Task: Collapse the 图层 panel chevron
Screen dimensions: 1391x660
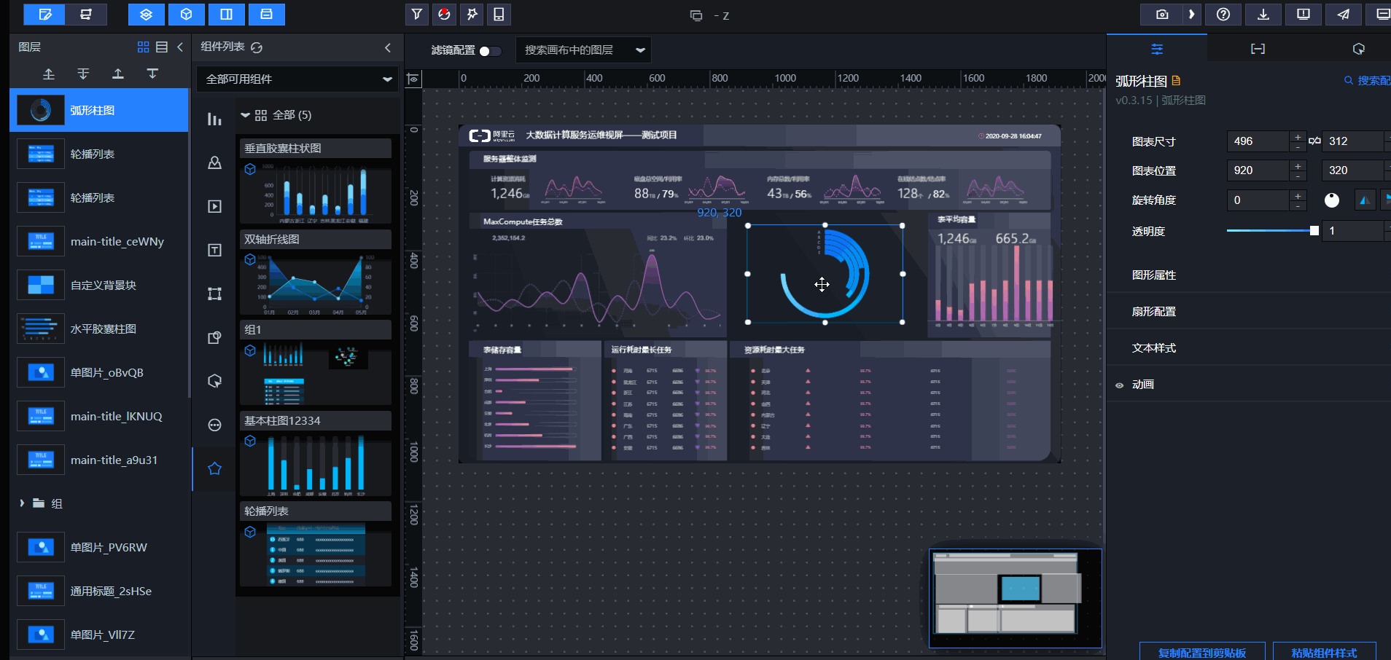Action: pos(180,47)
